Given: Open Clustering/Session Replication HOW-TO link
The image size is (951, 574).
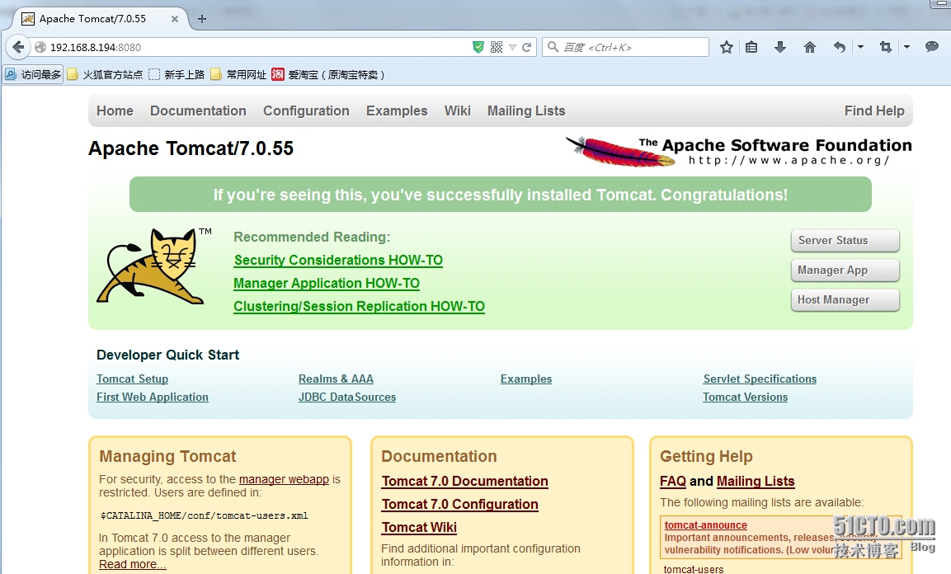Looking at the screenshot, I should tap(359, 306).
